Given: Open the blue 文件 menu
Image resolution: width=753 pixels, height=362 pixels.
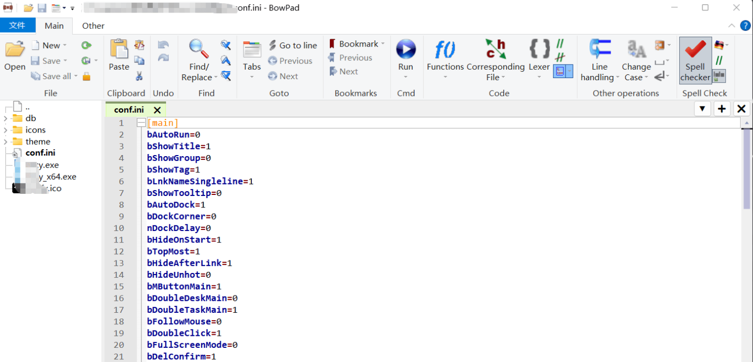Looking at the screenshot, I should pos(18,25).
